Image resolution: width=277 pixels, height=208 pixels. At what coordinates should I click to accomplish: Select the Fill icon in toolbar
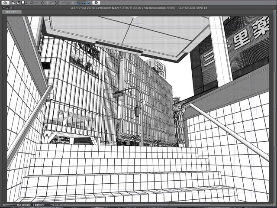52,3
